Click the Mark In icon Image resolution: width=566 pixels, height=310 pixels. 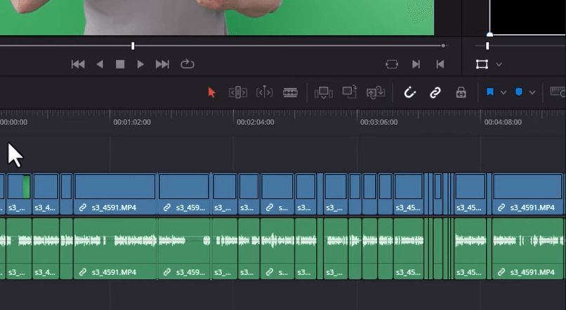(x=416, y=64)
